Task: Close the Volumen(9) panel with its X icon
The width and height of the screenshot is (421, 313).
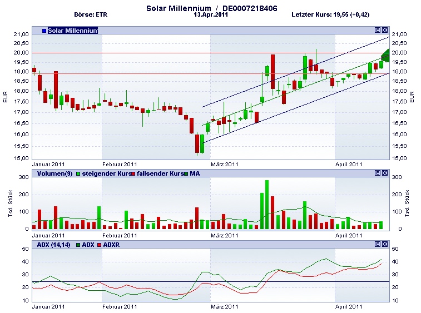Action: tap(385, 173)
